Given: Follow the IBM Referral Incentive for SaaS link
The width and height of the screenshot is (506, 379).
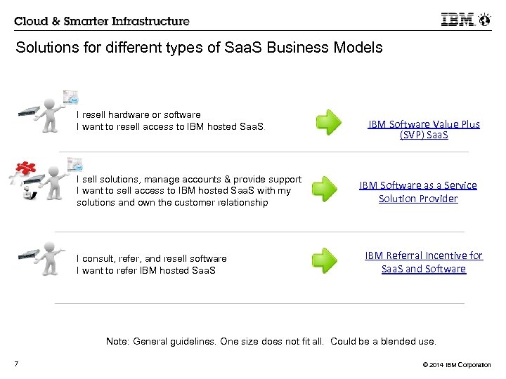Looking at the screenshot, I should click(424, 262).
